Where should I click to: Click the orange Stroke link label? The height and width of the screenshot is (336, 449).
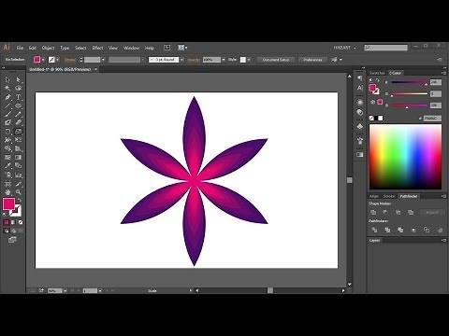pos(70,60)
